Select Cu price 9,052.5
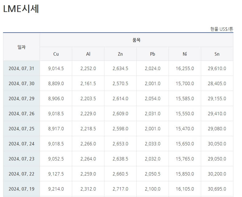 (56, 159)
